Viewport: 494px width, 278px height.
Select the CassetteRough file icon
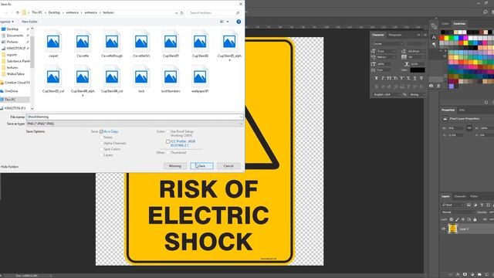coord(112,44)
